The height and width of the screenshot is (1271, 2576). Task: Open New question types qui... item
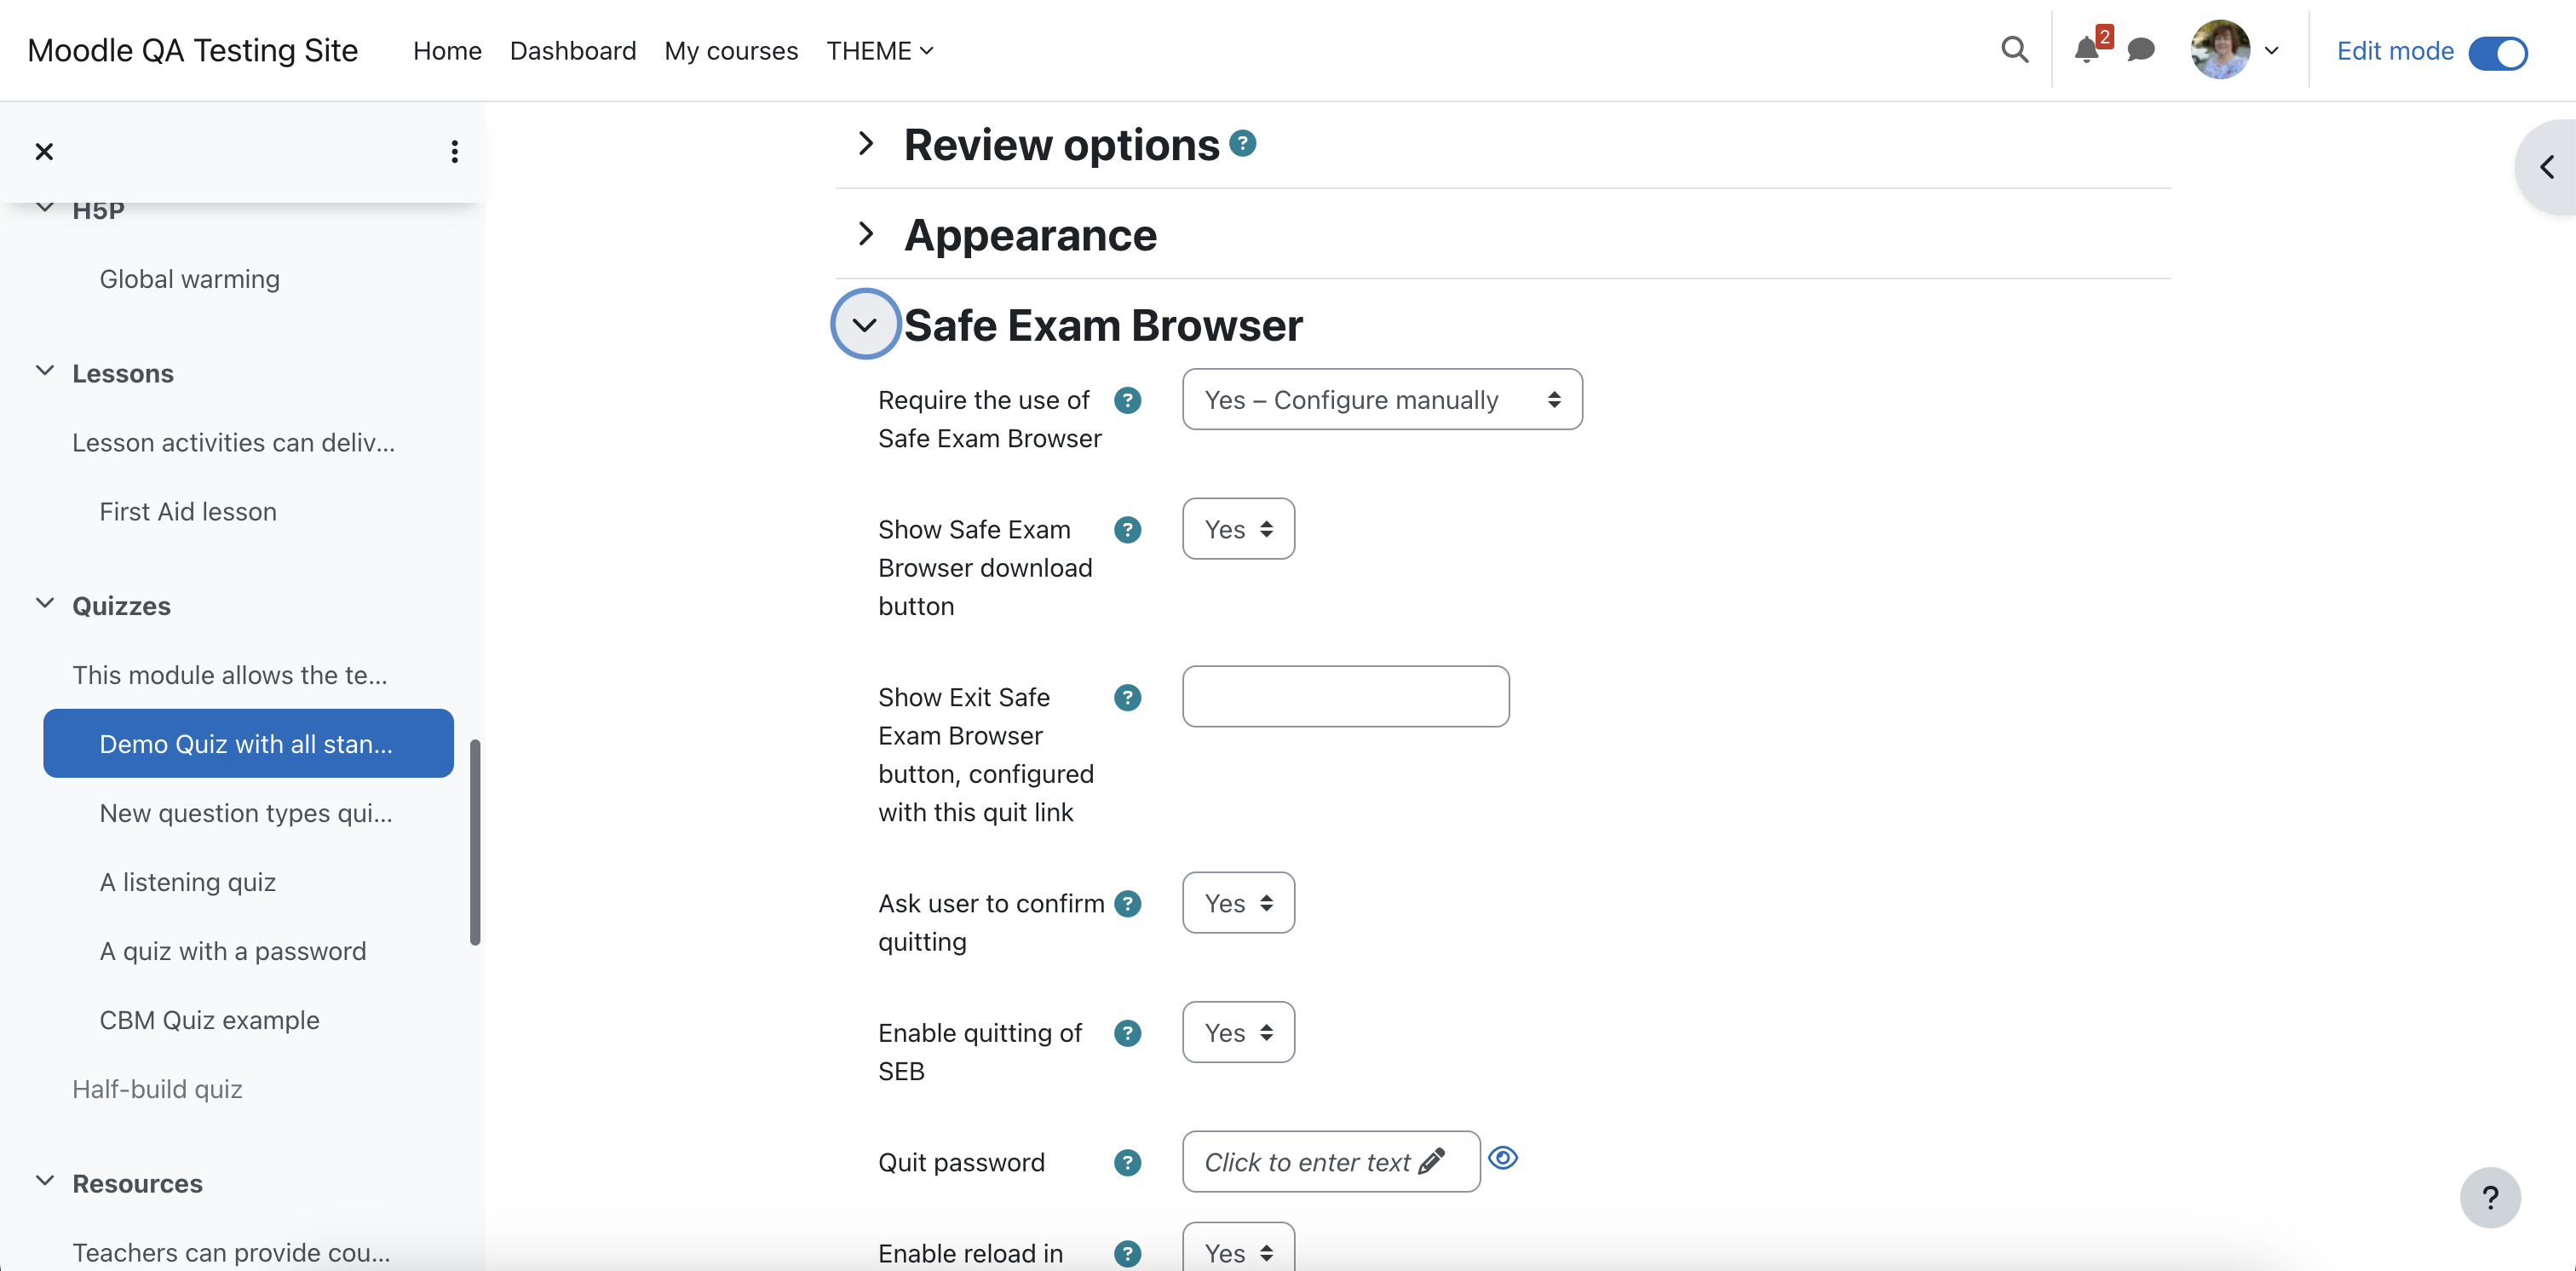pos(246,813)
